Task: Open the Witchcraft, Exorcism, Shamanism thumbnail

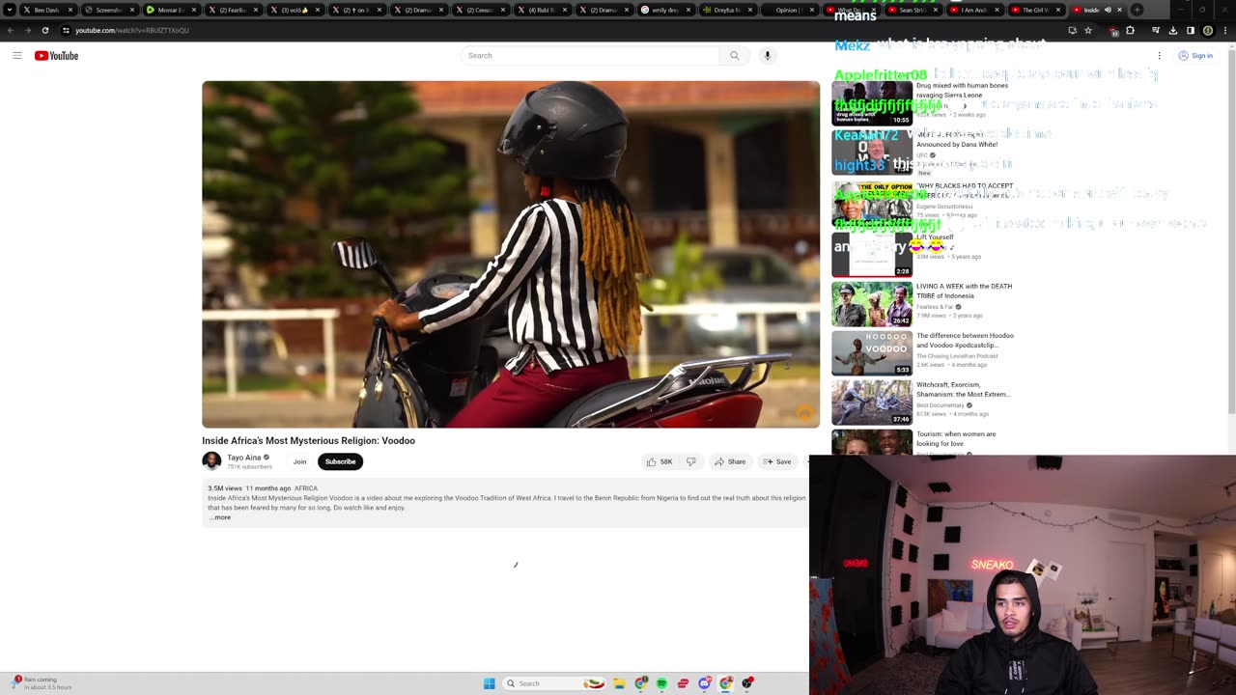Action: (x=872, y=402)
